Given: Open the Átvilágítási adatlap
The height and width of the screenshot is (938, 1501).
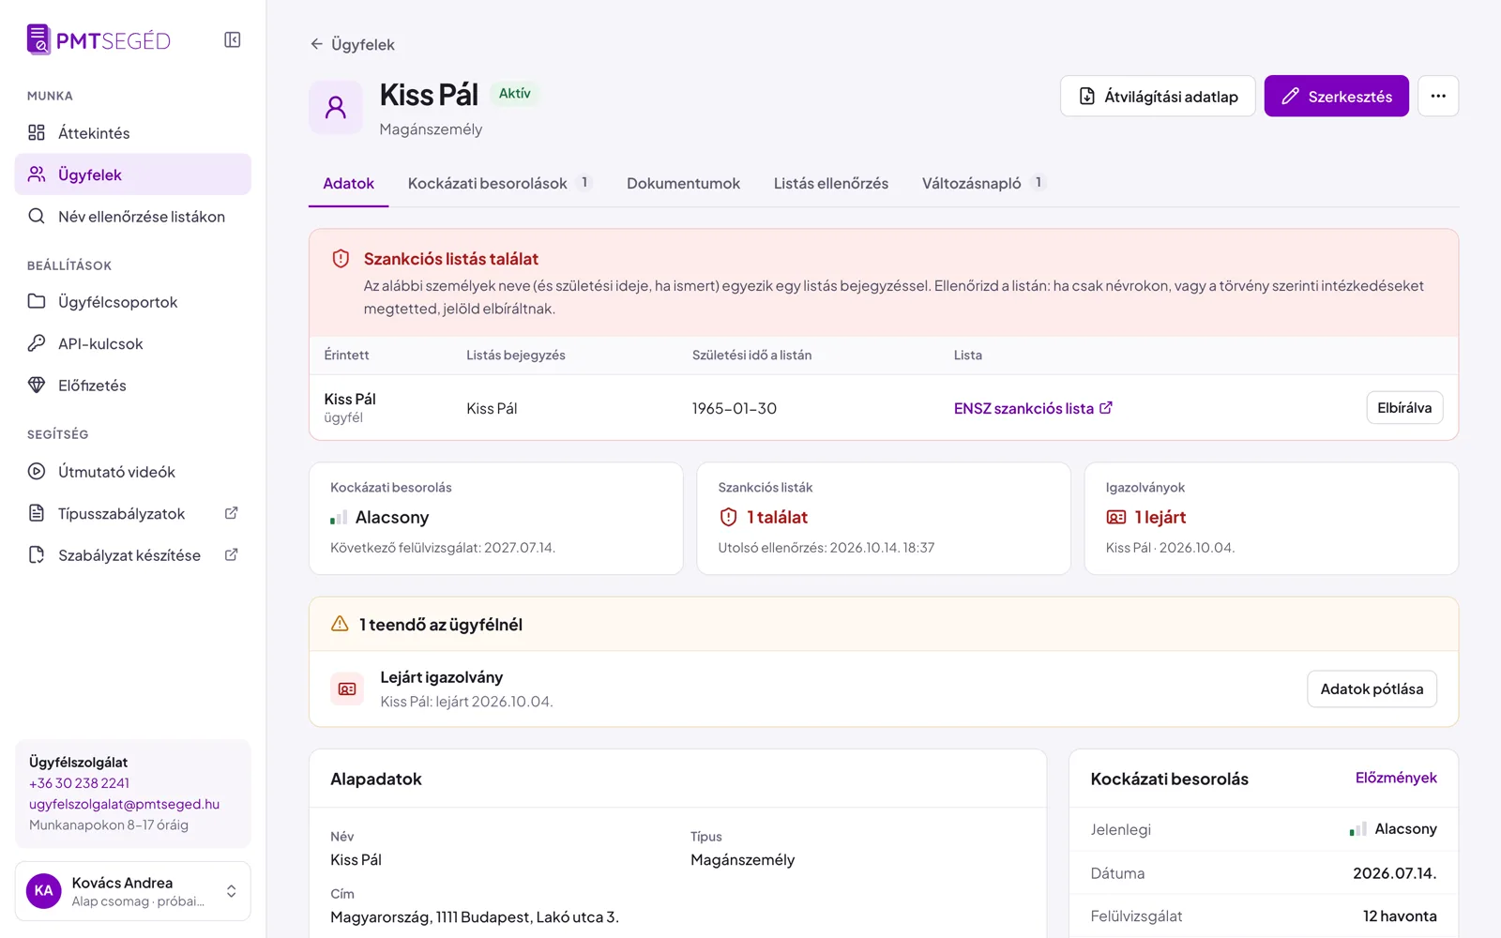Looking at the screenshot, I should tap(1158, 96).
